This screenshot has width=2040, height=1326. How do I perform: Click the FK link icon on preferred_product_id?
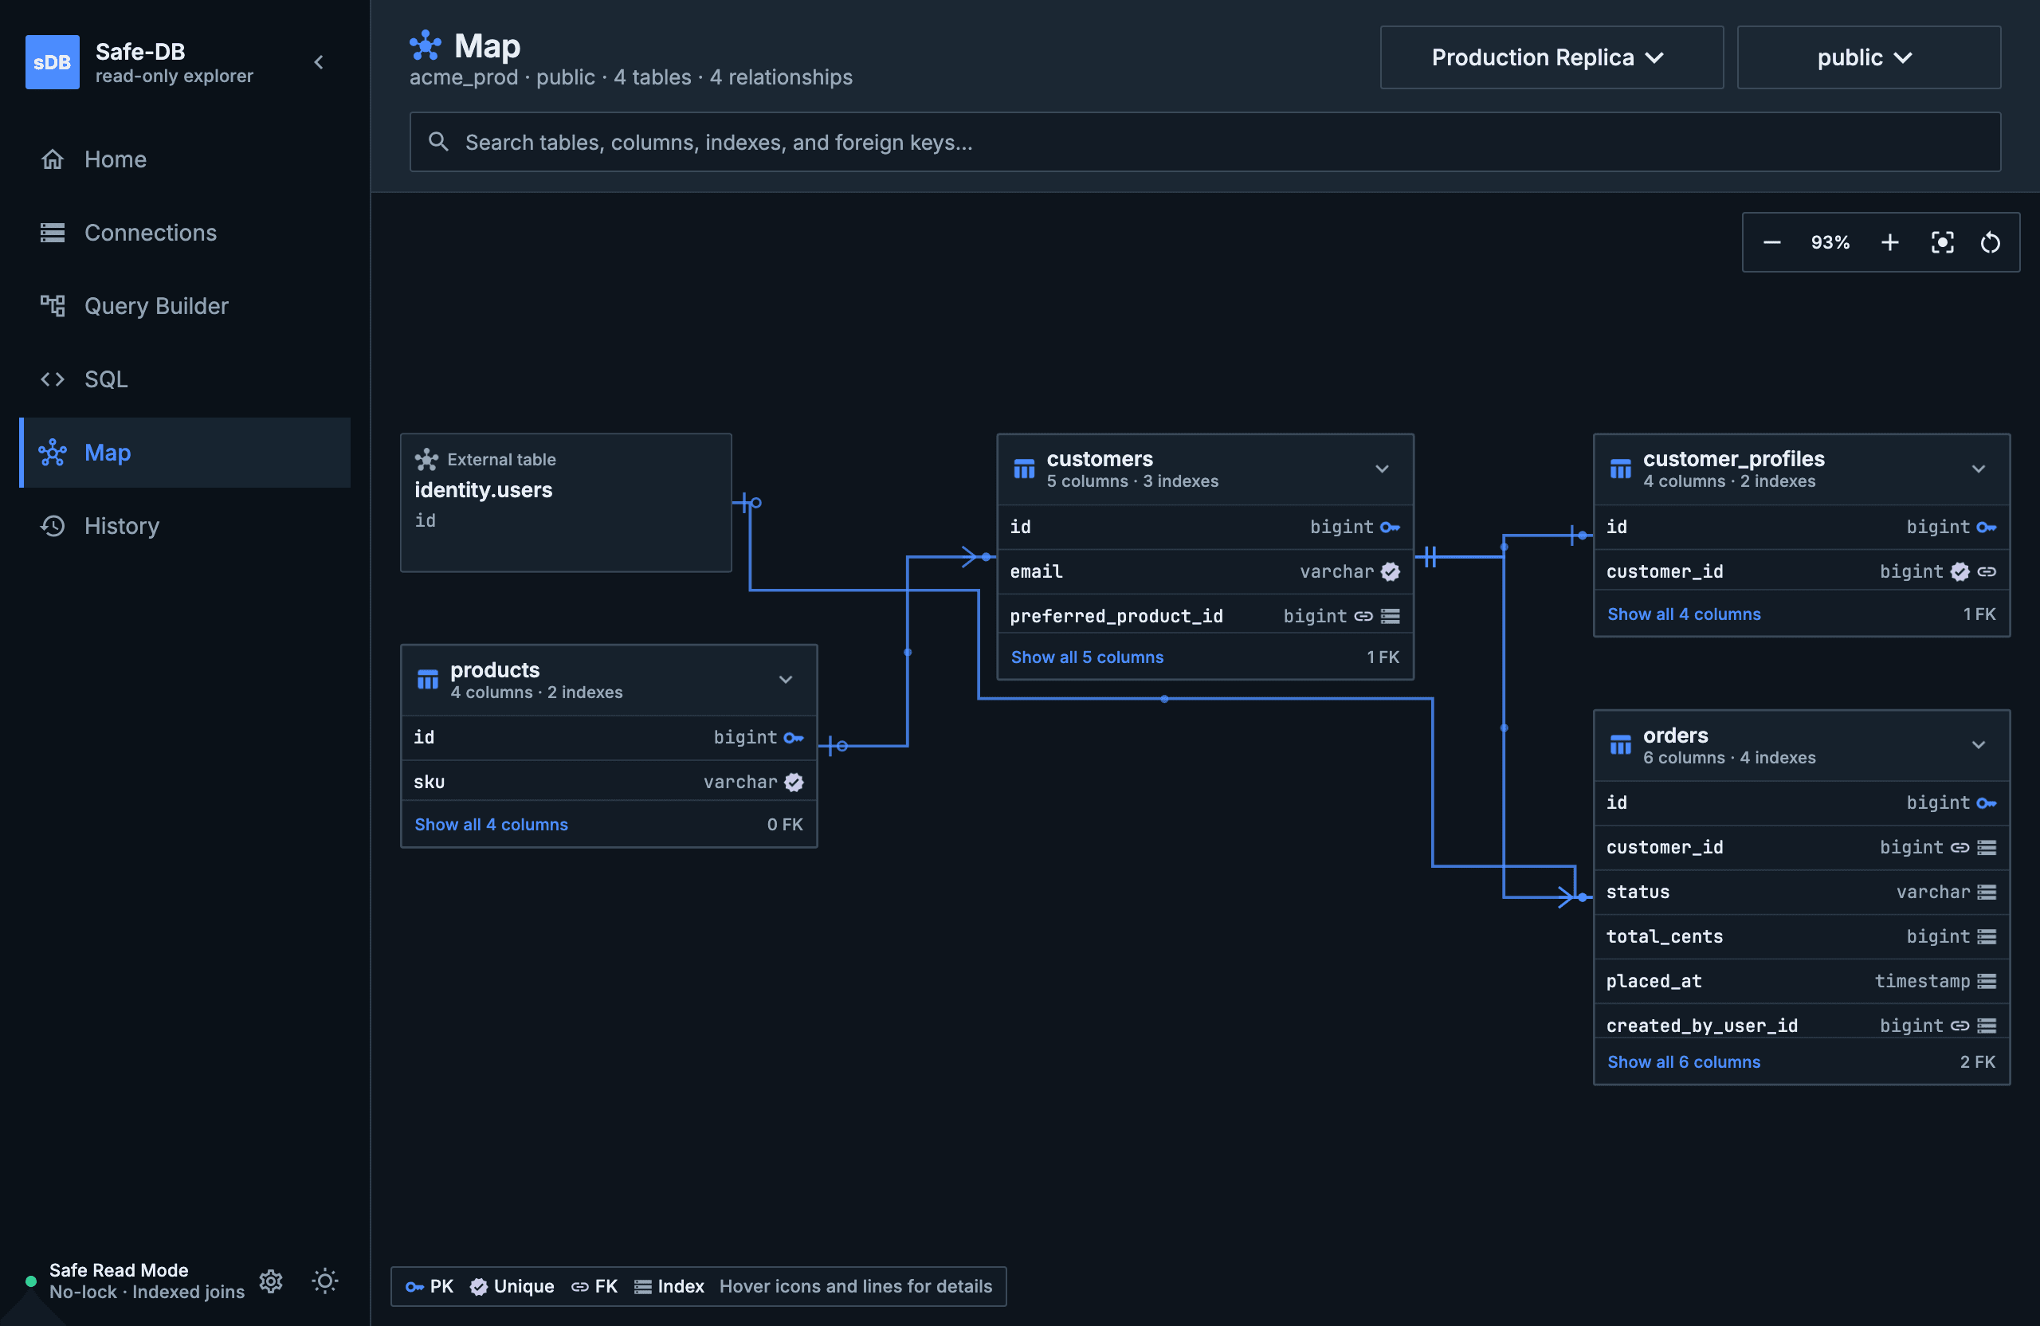(1363, 616)
